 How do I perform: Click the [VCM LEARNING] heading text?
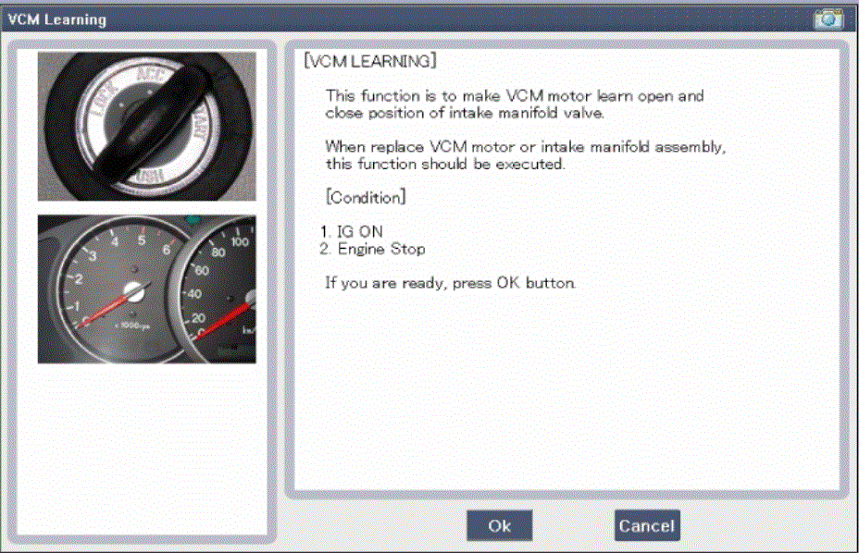pos(370,61)
